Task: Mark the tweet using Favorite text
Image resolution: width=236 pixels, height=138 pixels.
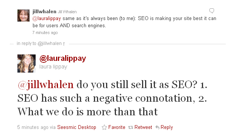Action: point(117,127)
